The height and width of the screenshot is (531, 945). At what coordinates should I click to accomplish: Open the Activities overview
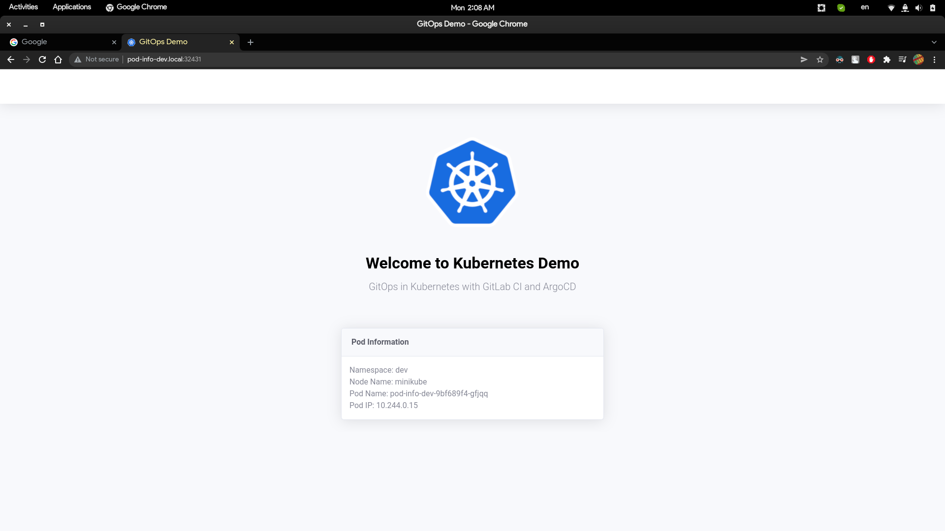[x=23, y=7]
